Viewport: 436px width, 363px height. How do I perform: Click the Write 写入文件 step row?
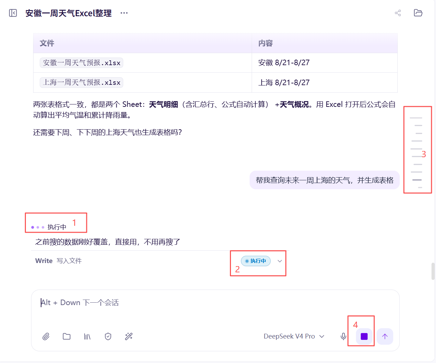159,261
